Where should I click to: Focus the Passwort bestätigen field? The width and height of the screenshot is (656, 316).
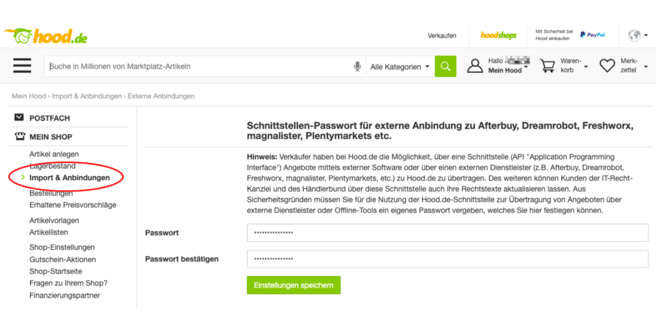tap(447, 259)
